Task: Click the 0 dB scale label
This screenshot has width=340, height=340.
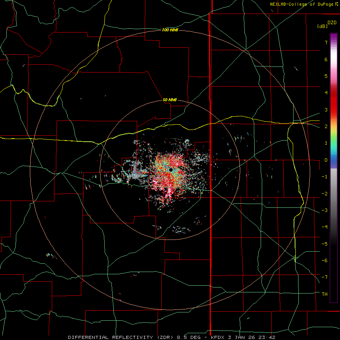Action: pos(326,160)
